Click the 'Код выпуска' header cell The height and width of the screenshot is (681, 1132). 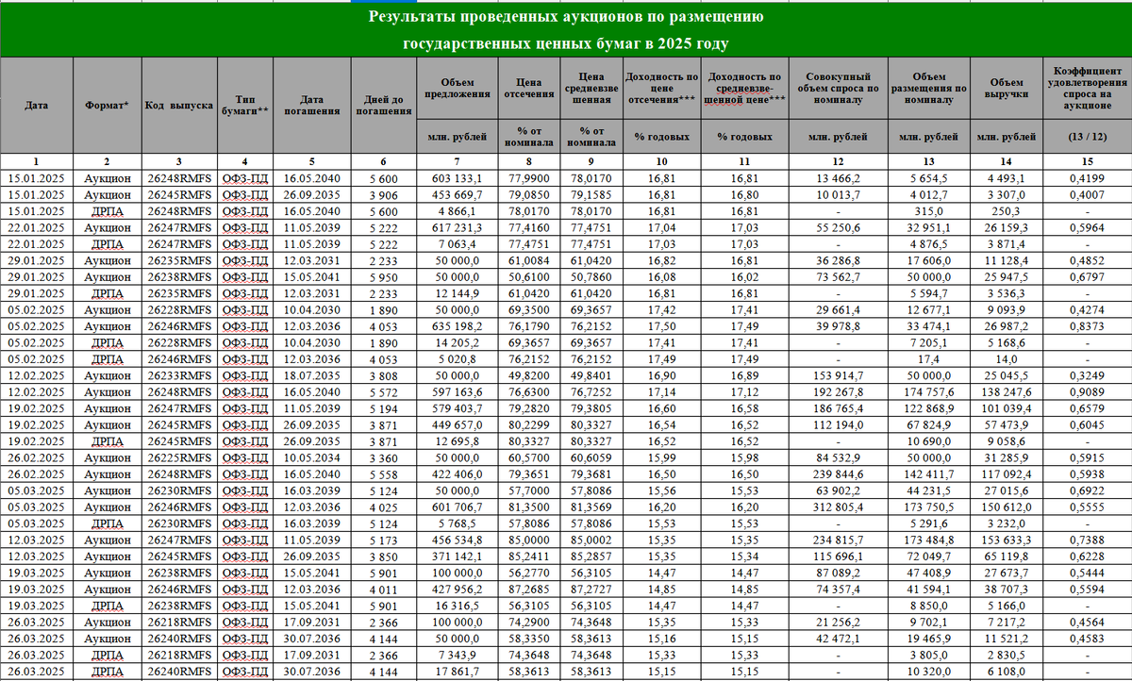tap(178, 105)
